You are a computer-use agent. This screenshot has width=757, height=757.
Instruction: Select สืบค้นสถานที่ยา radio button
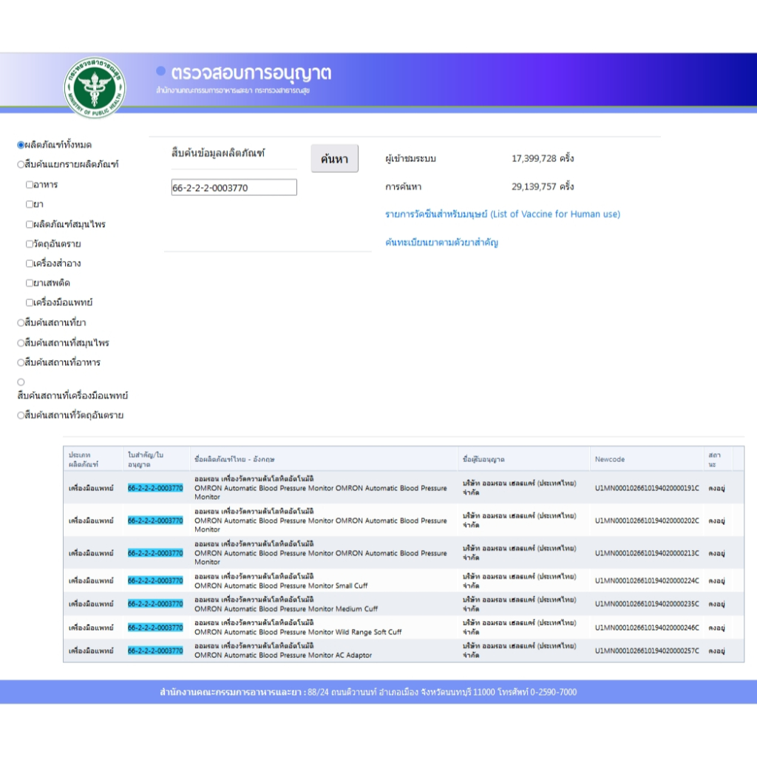pyautogui.click(x=21, y=323)
